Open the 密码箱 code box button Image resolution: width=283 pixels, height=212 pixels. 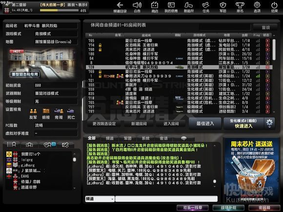(x=264, y=208)
